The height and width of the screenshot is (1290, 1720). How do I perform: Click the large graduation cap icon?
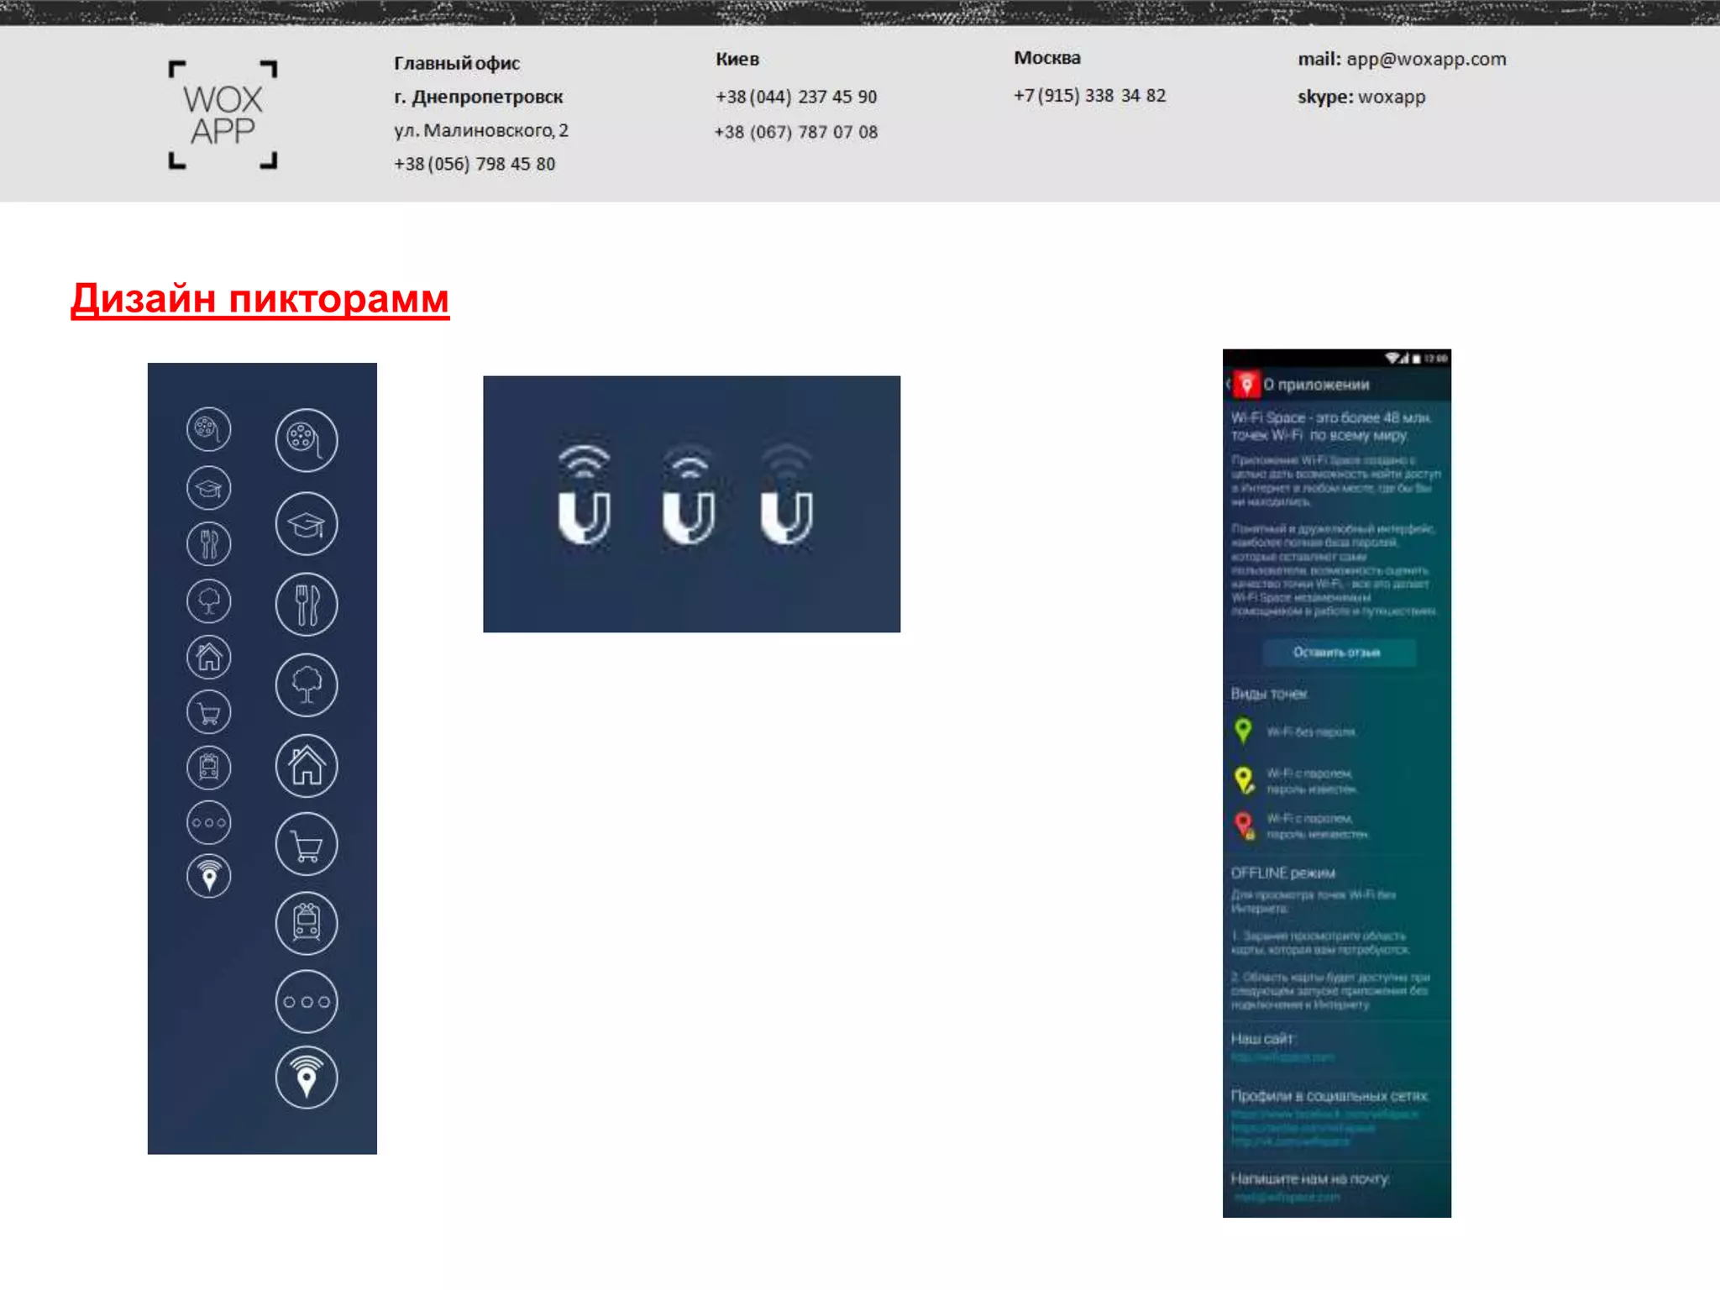(x=307, y=524)
